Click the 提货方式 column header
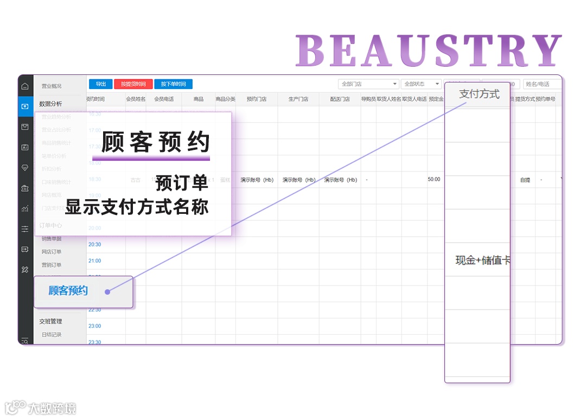This screenshot has width=586, height=419. coord(525,99)
